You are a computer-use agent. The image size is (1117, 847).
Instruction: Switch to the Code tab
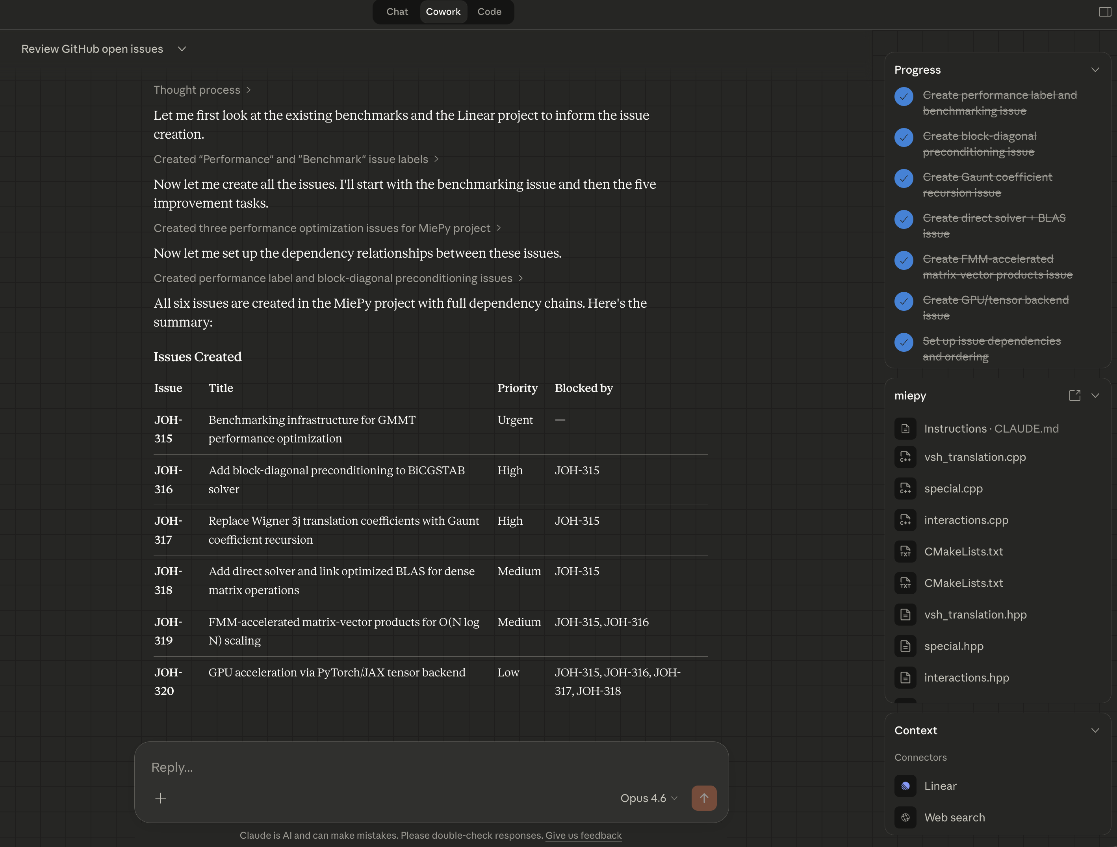coord(489,11)
